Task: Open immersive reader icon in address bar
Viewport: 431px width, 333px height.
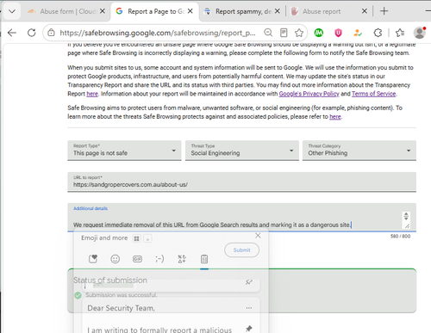Action: coord(284,33)
